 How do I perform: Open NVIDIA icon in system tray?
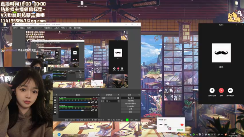[x=197, y=135]
